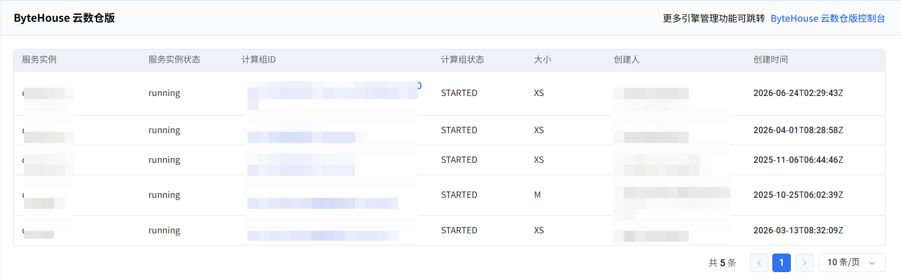This screenshot has width=901, height=279.
Task: Click the 创建人 column header
Action: click(x=627, y=59)
